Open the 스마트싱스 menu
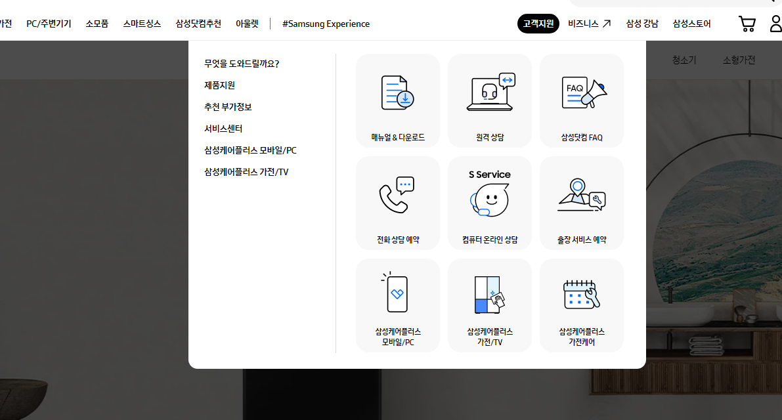782x420 pixels. 142,24
